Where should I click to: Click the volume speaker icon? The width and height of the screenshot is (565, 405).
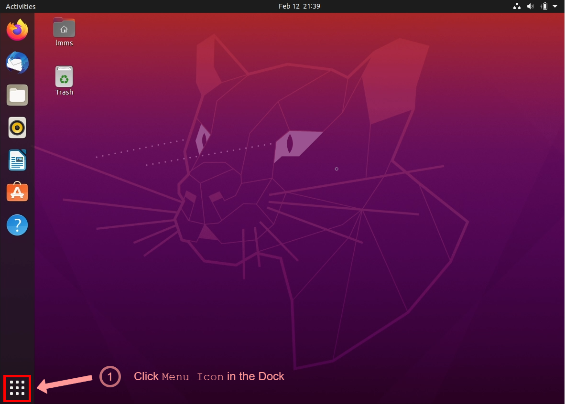pyautogui.click(x=531, y=6)
